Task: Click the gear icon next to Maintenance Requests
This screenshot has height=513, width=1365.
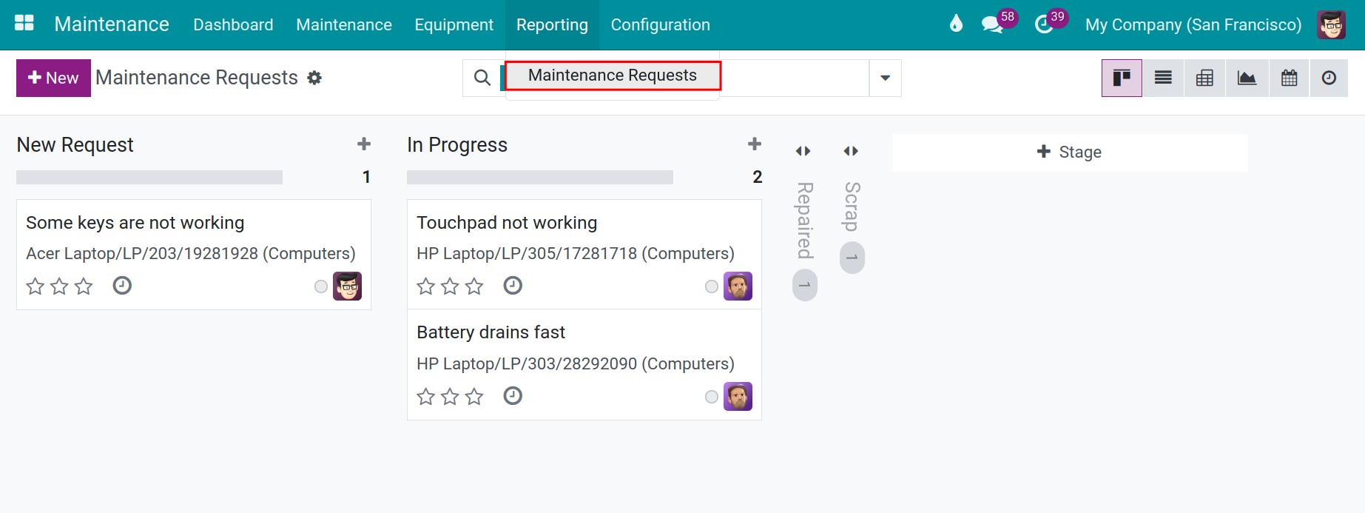Action: point(314,78)
